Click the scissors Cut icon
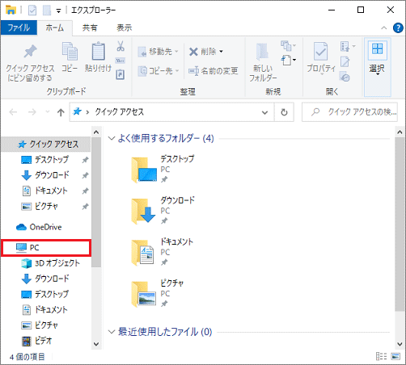Screen dimensions: 406x365 point(121,46)
